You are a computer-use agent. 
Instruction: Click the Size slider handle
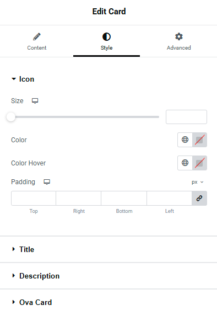click(x=11, y=117)
